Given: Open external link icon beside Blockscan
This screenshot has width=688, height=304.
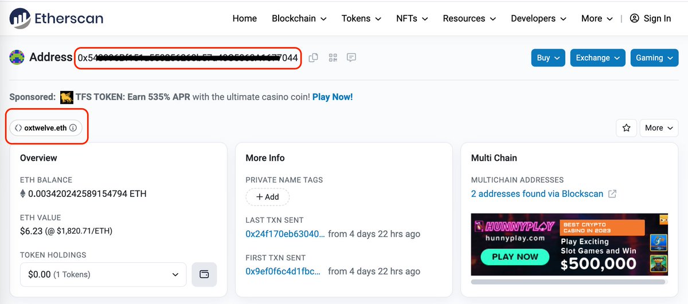Looking at the screenshot, I should click(612, 194).
